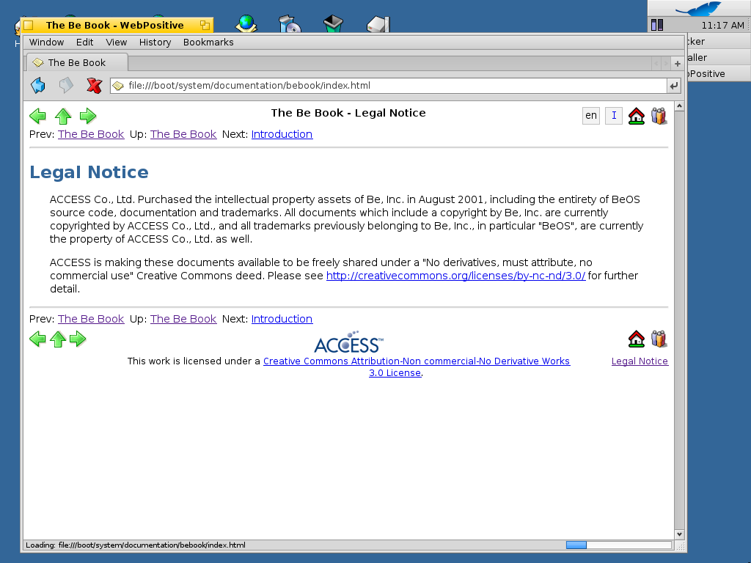
Task: Stop loading with the red X button
Action: [x=95, y=86]
